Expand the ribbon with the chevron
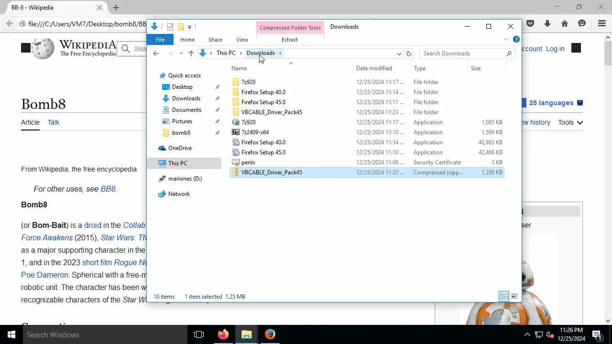The height and width of the screenshot is (344, 612). click(x=506, y=39)
